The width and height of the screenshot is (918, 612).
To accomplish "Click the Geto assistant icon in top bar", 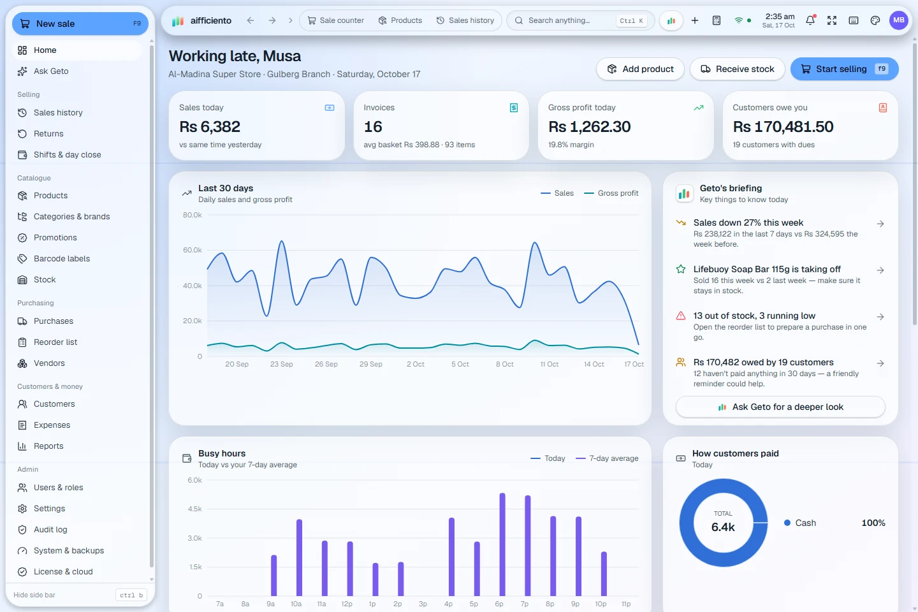I will [671, 20].
